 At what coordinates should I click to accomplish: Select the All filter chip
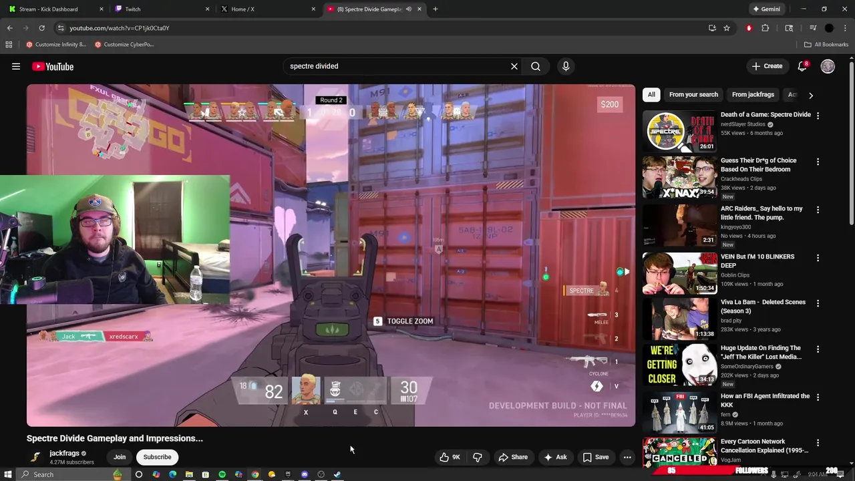651,95
